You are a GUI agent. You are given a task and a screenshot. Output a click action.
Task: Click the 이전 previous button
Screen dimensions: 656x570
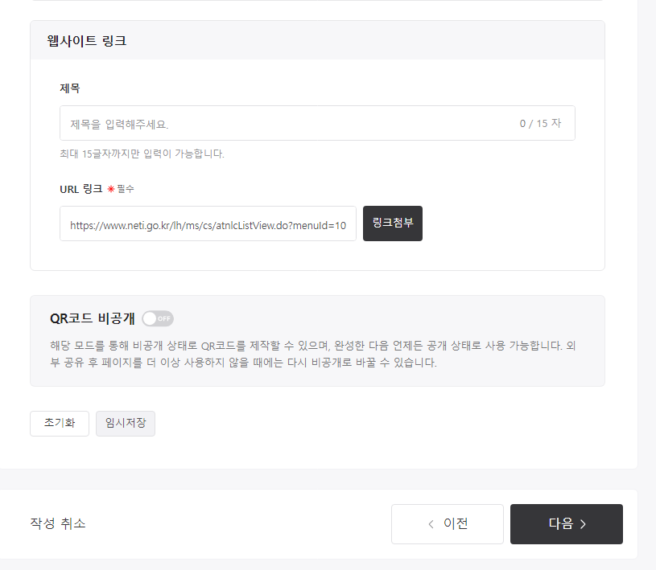tap(447, 524)
